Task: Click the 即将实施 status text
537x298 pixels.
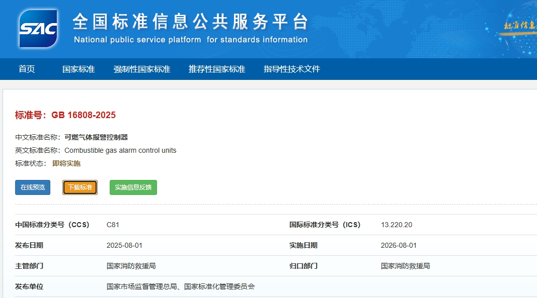Action: tap(66, 163)
